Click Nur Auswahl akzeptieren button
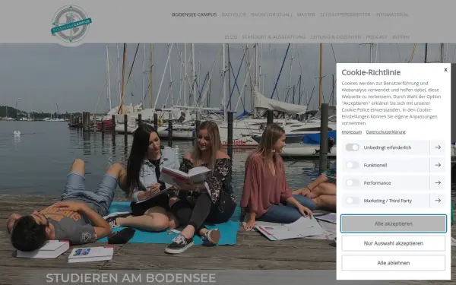Image resolution: width=456 pixels, height=285 pixels. click(x=394, y=243)
